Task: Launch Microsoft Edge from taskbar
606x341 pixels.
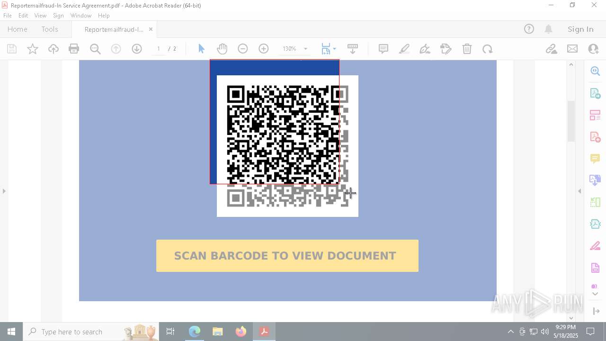Action: coord(195,332)
